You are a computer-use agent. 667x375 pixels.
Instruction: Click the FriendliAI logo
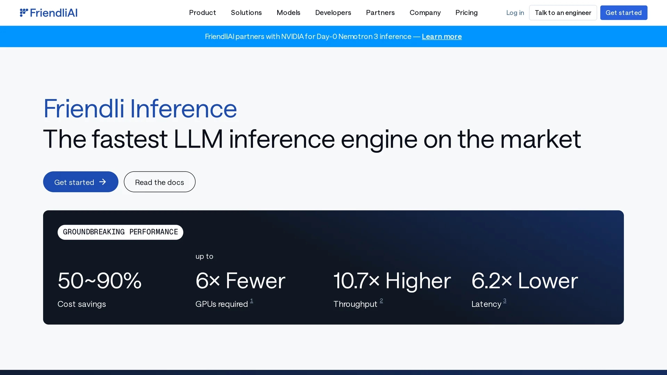click(49, 13)
